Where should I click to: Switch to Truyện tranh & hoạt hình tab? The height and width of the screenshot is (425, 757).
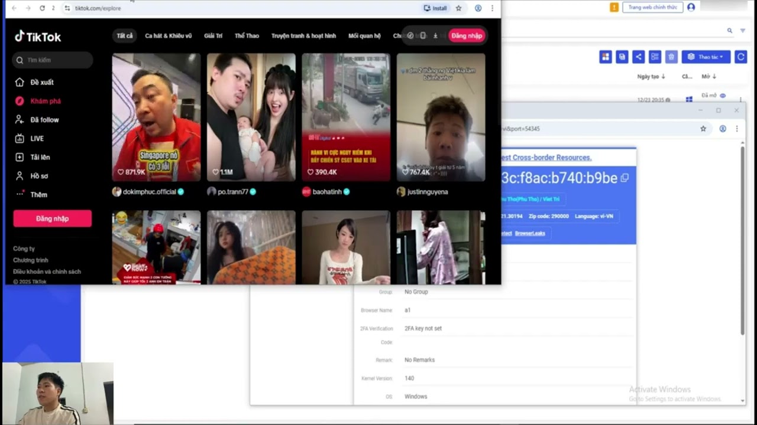[x=303, y=36]
